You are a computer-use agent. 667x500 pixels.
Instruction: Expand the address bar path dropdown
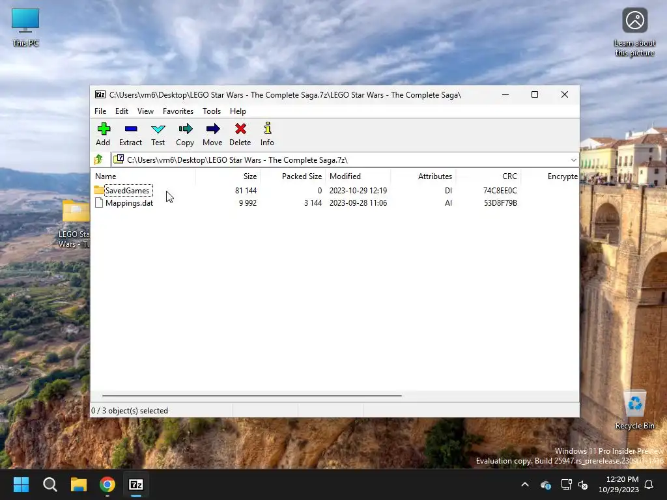[x=573, y=160]
